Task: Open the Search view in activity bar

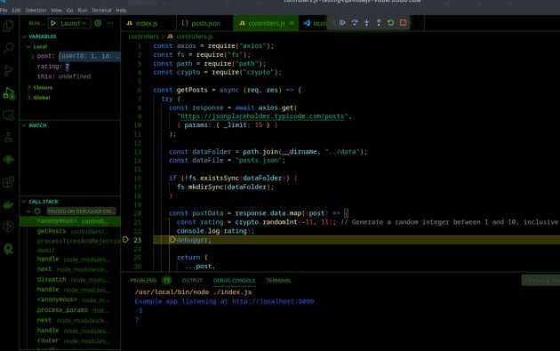Action: click(8, 47)
